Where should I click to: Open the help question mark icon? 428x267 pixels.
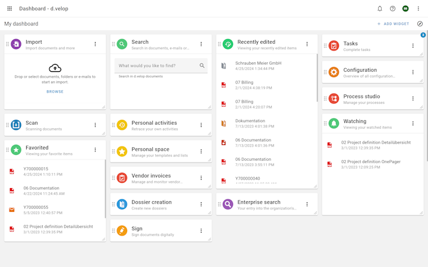tap(392, 8)
